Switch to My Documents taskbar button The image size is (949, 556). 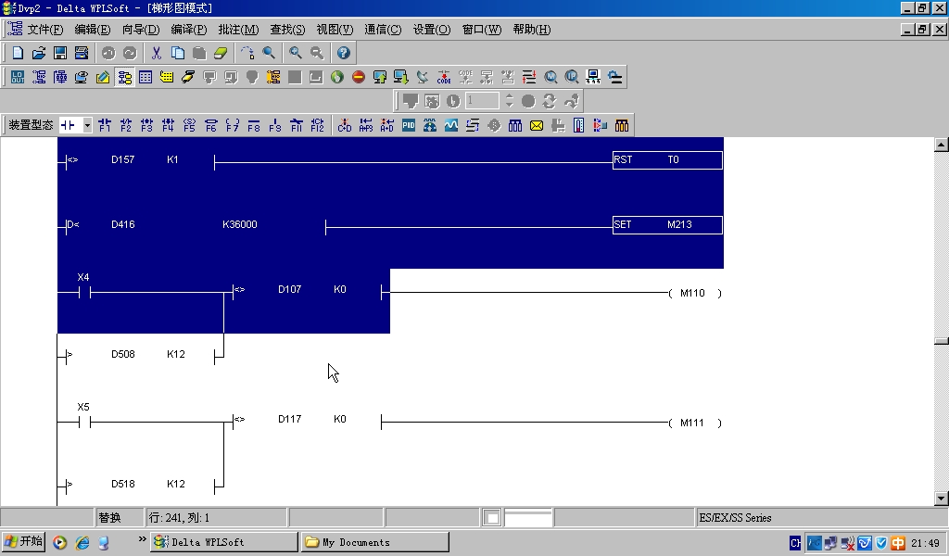tap(373, 542)
